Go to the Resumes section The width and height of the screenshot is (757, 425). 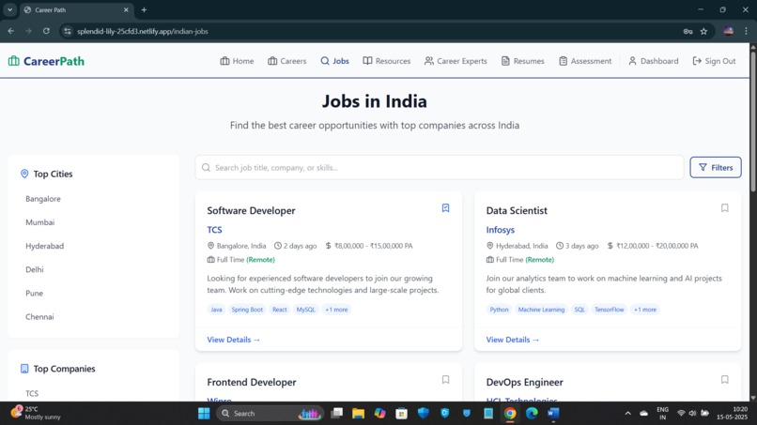[x=522, y=61]
